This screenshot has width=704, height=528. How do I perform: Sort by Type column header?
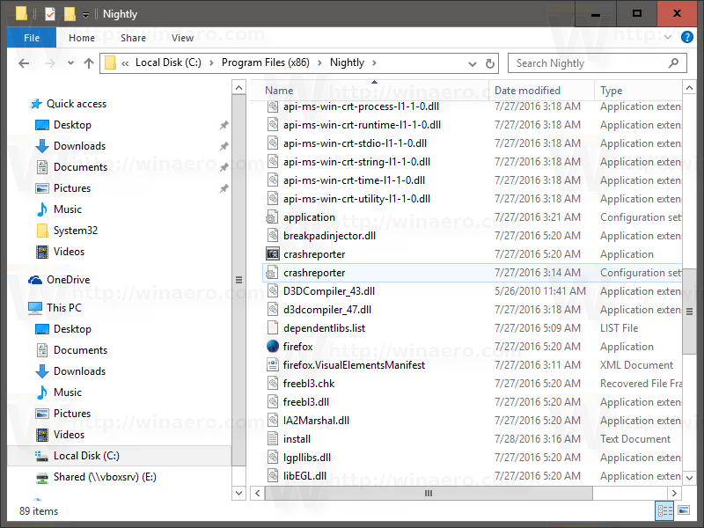pos(638,91)
